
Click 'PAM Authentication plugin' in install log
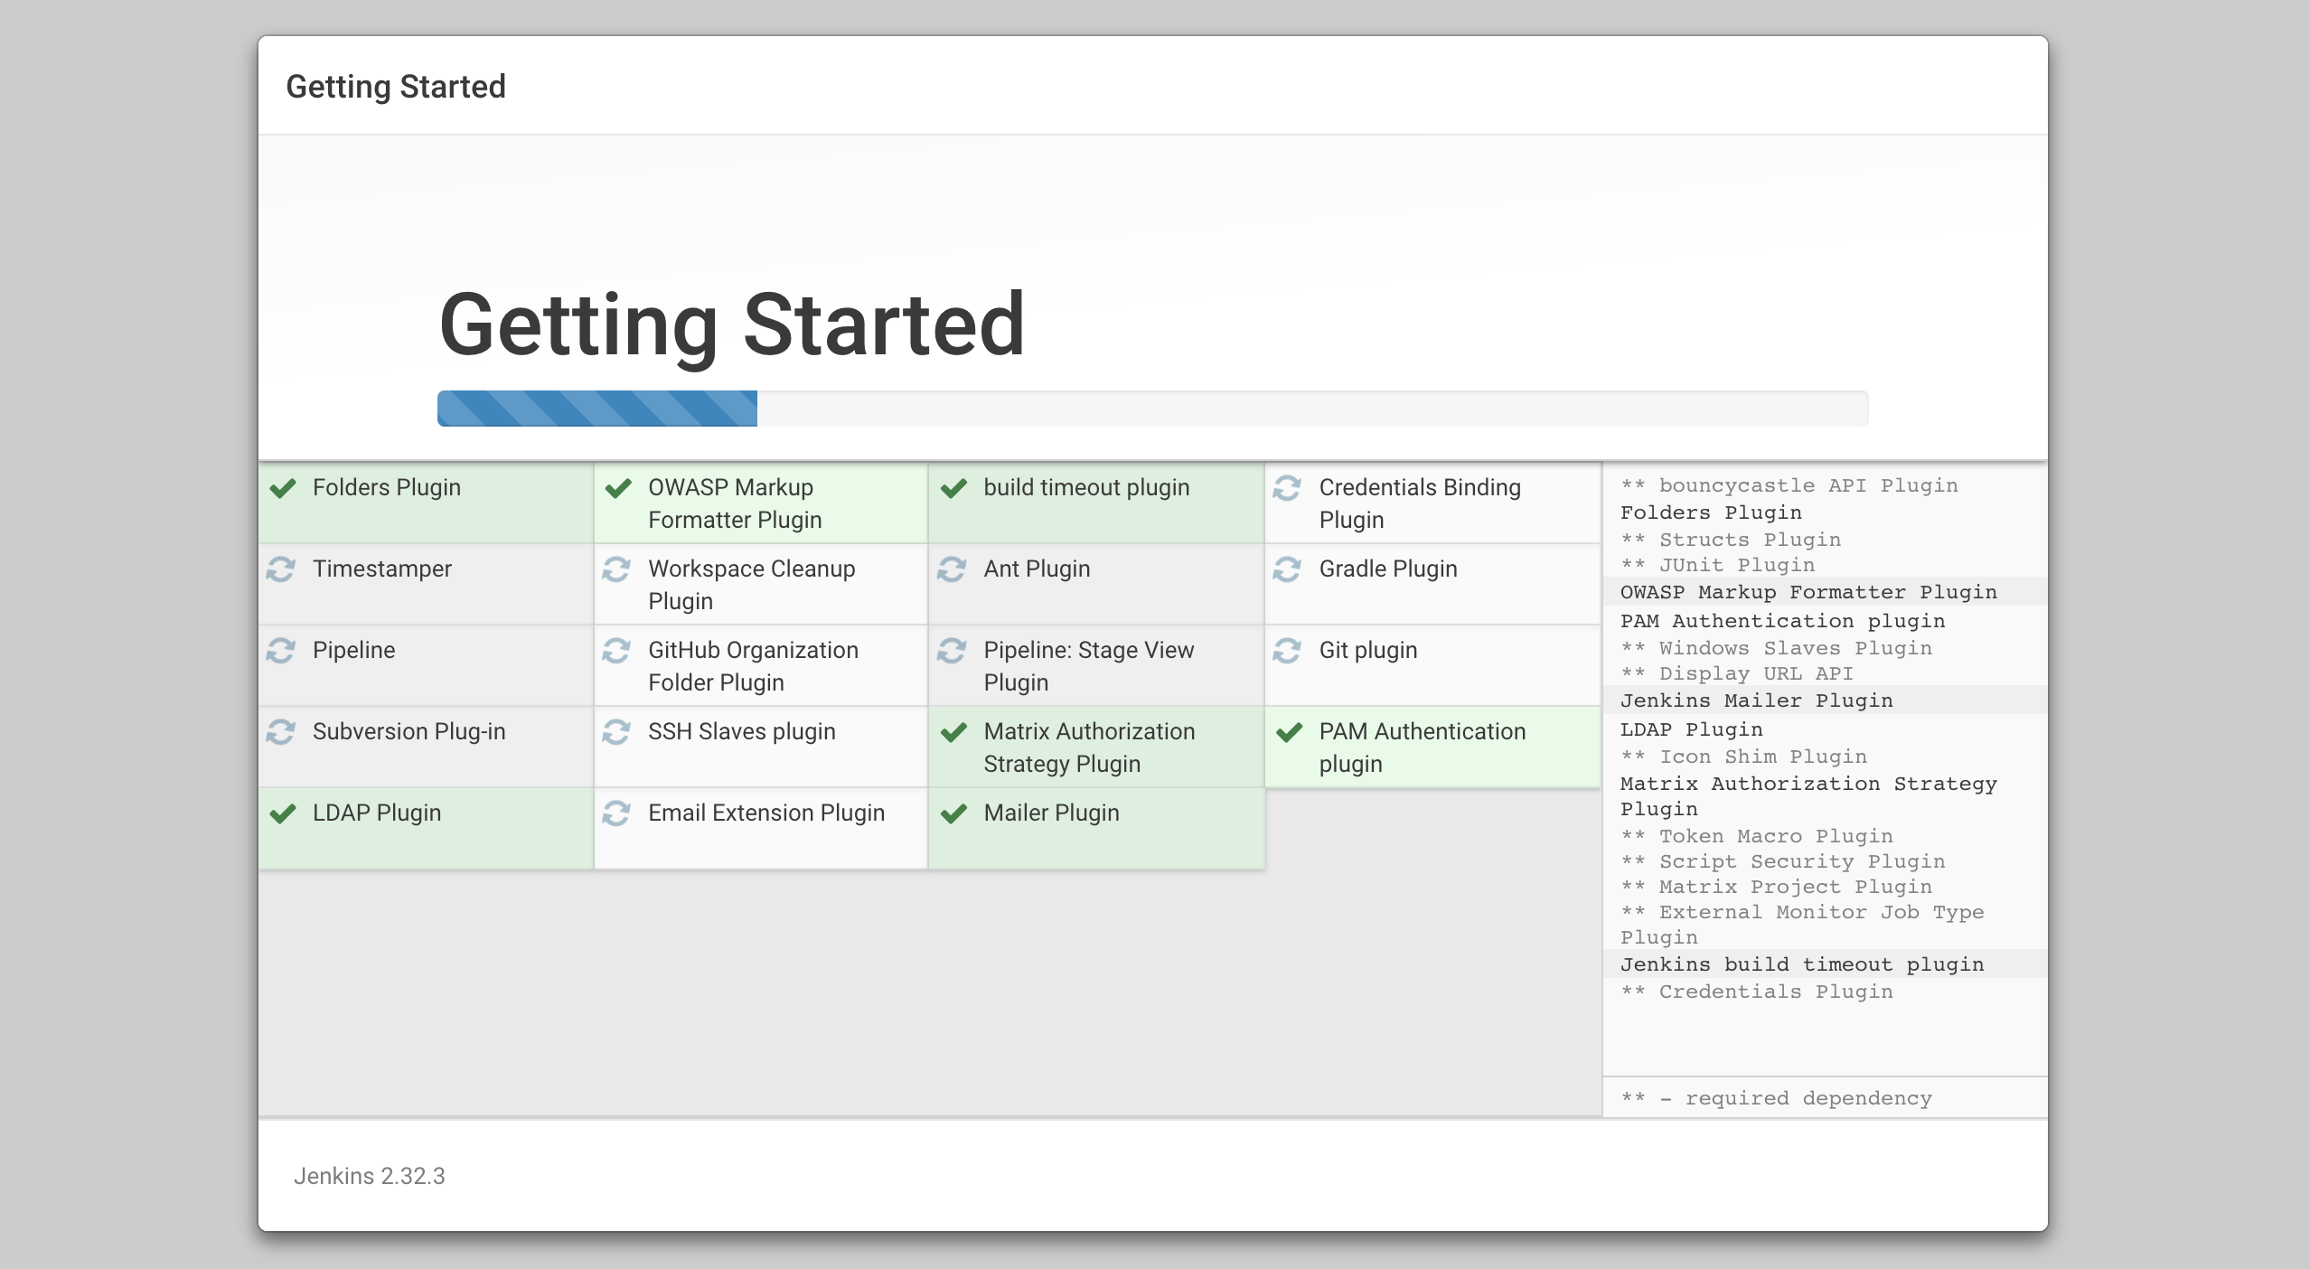coord(1782,622)
